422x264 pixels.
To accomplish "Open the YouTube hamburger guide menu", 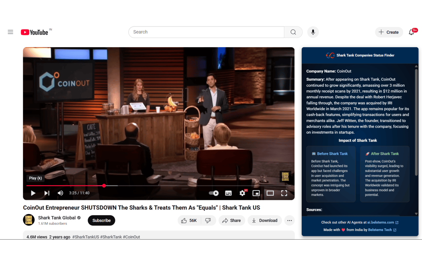I will click(11, 32).
